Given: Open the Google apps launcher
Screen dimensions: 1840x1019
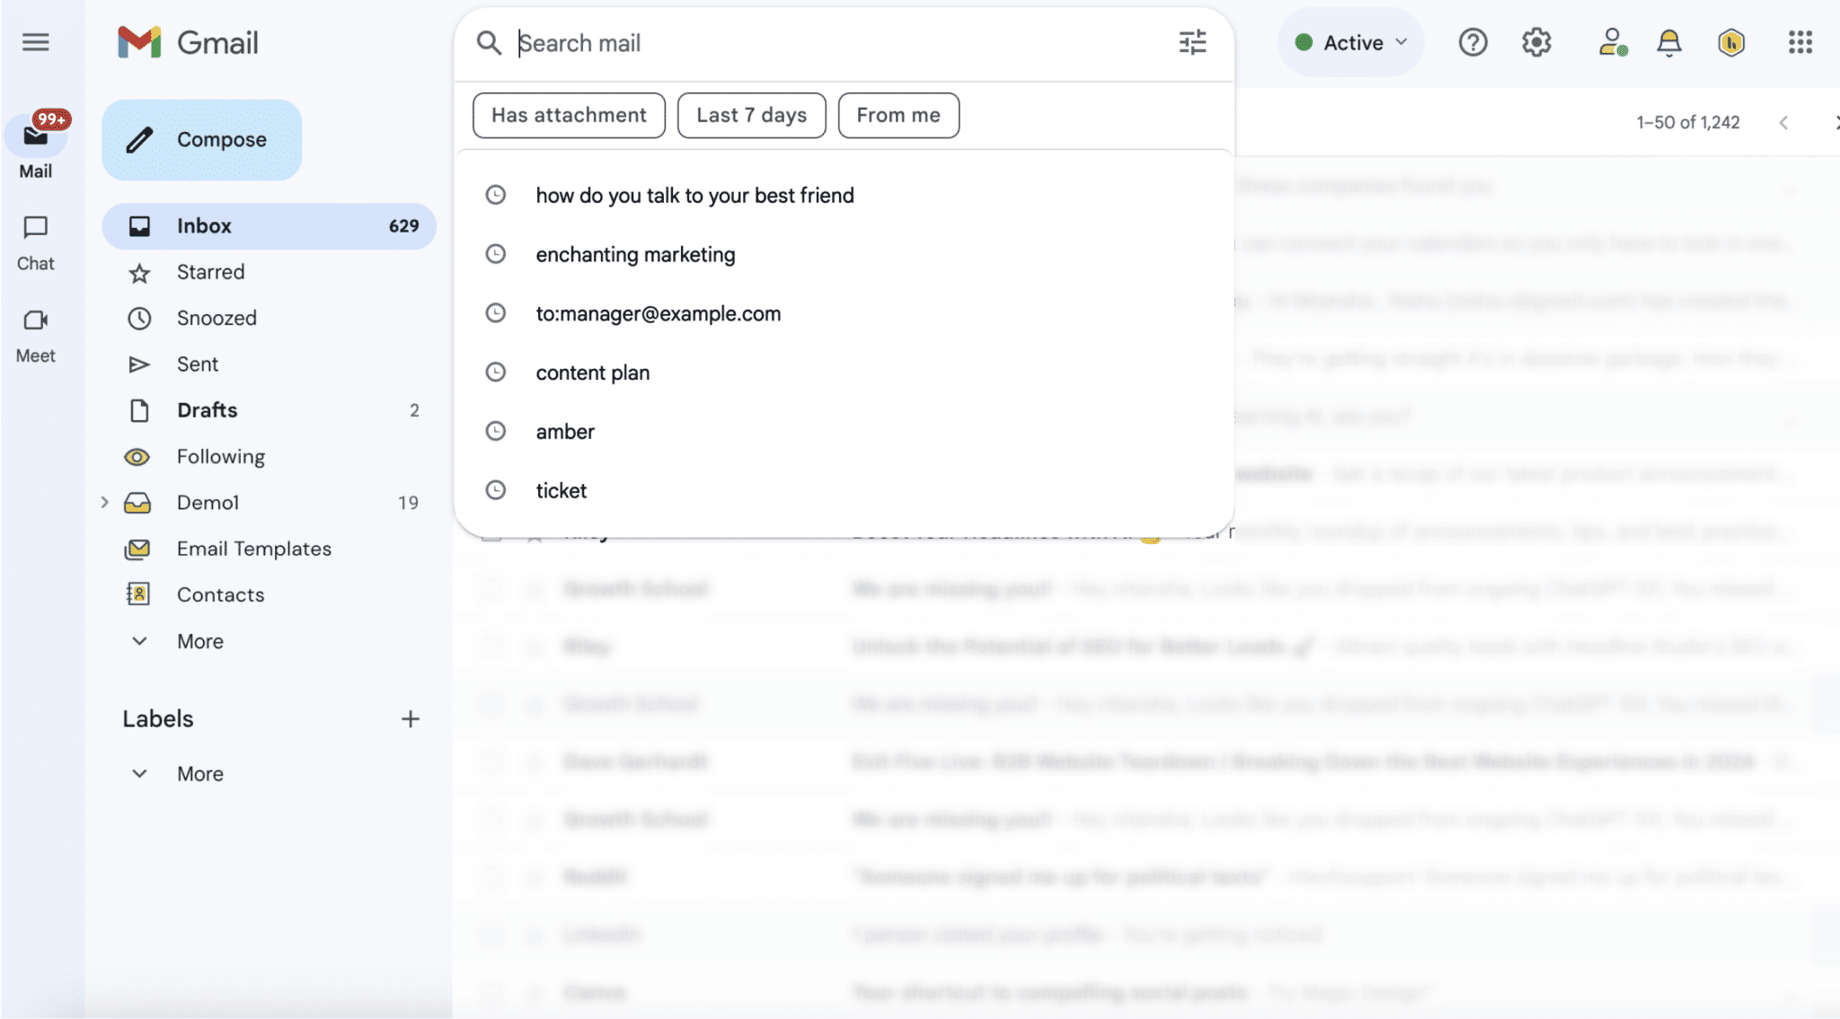Looking at the screenshot, I should (1800, 42).
